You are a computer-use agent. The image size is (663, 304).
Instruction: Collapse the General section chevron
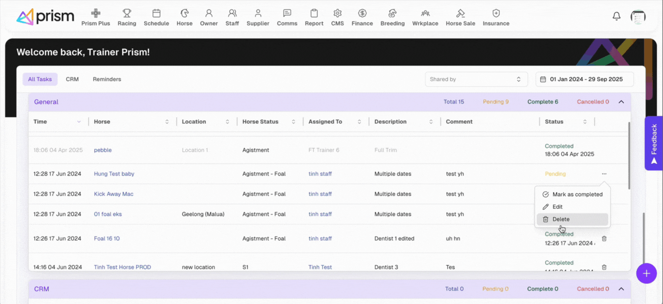click(621, 102)
